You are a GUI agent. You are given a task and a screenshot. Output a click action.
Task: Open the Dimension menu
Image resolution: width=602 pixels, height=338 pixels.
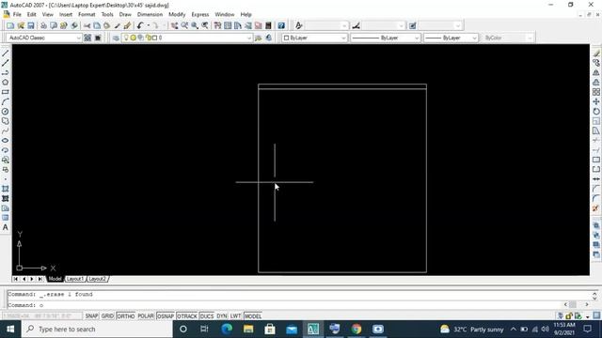[x=150, y=15]
